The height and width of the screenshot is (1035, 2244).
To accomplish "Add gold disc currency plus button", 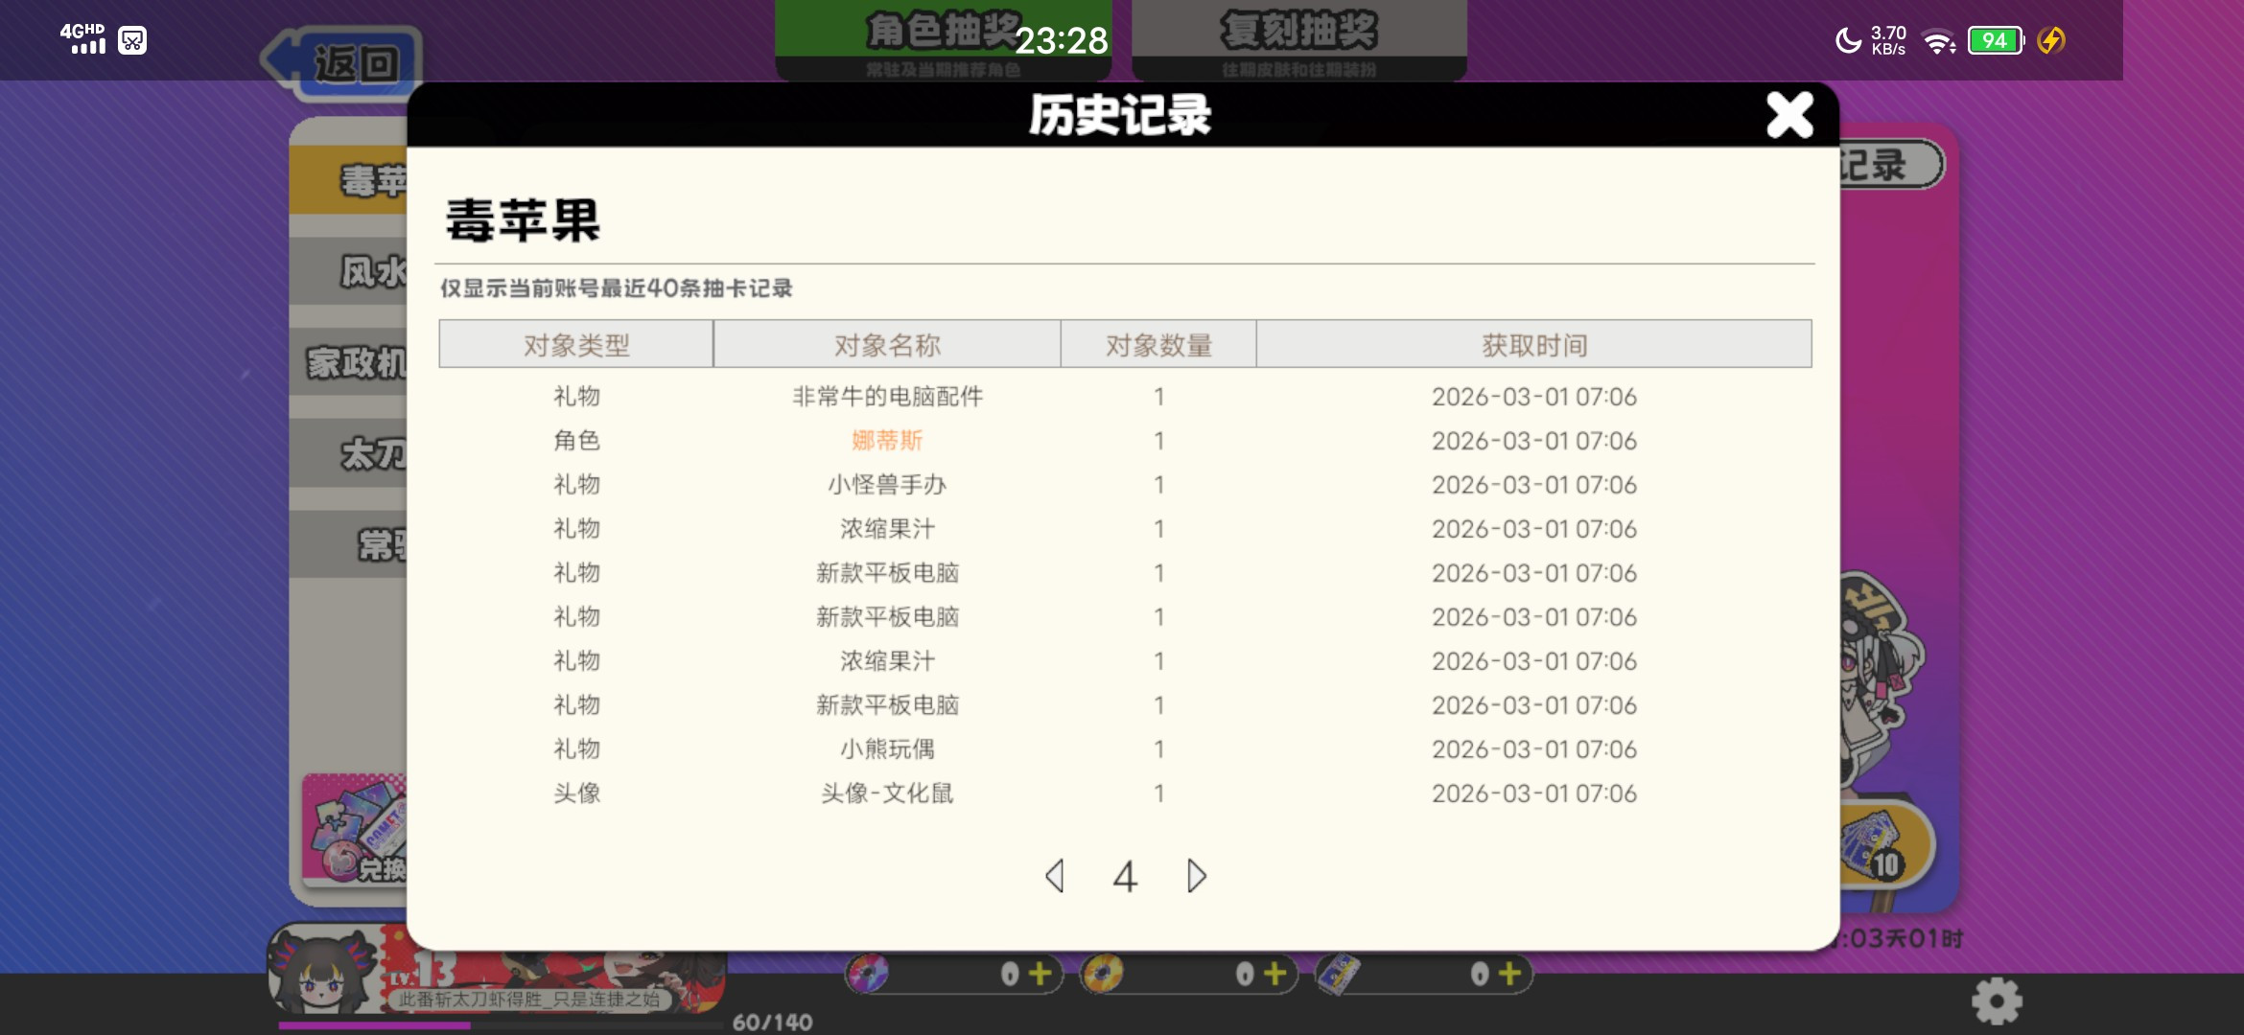I will (x=1274, y=974).
